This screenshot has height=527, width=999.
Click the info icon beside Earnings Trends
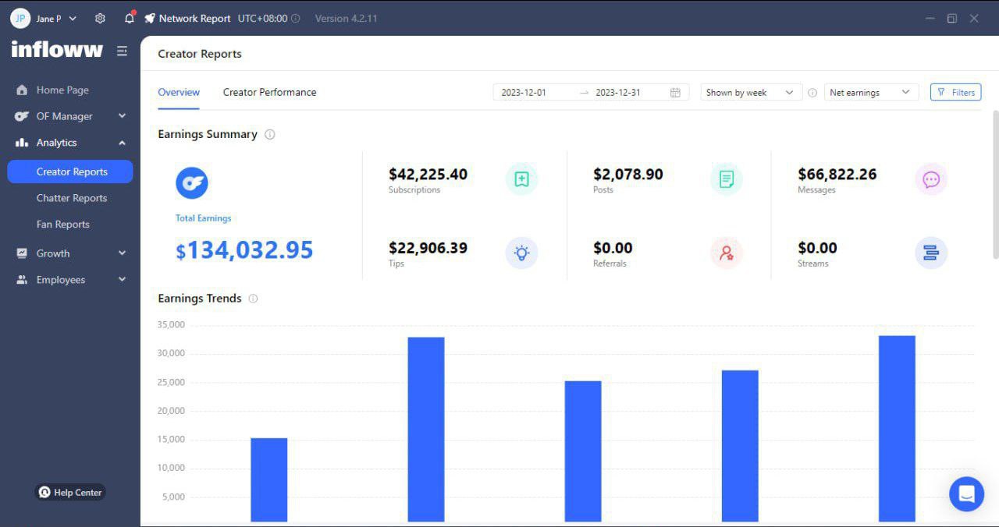click(x=253, y=299)
